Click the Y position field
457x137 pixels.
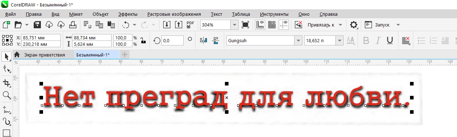[x=41, y=44]
